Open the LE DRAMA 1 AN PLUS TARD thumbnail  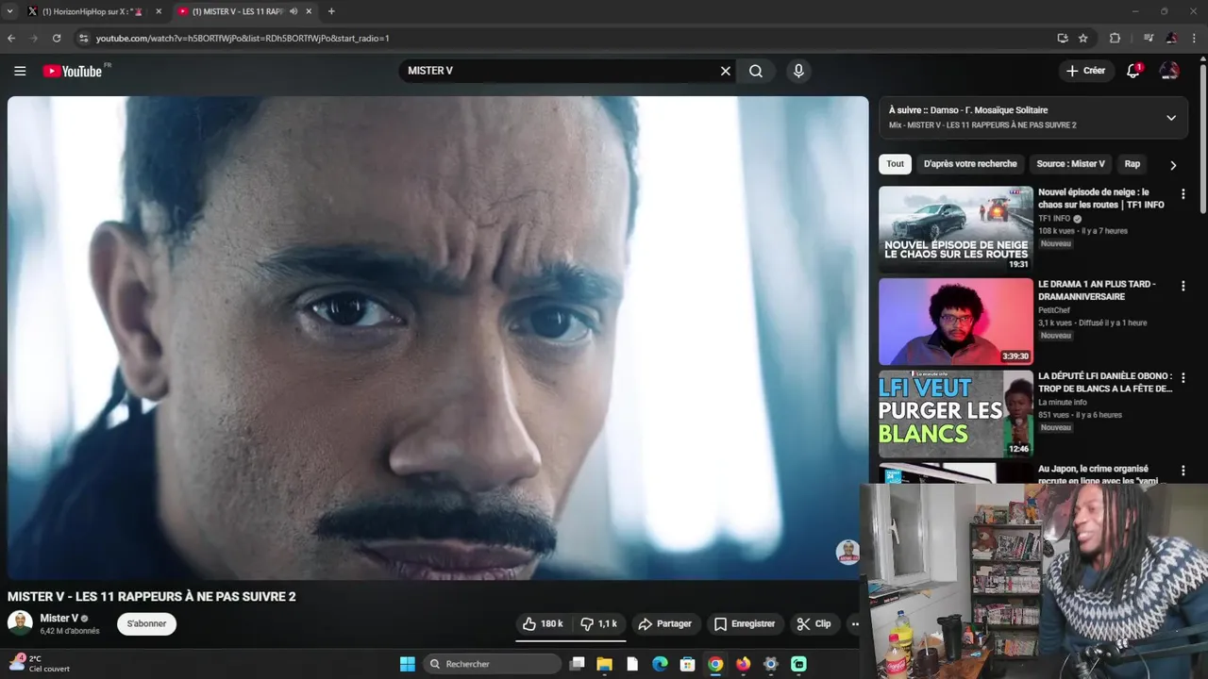point(955,322)
